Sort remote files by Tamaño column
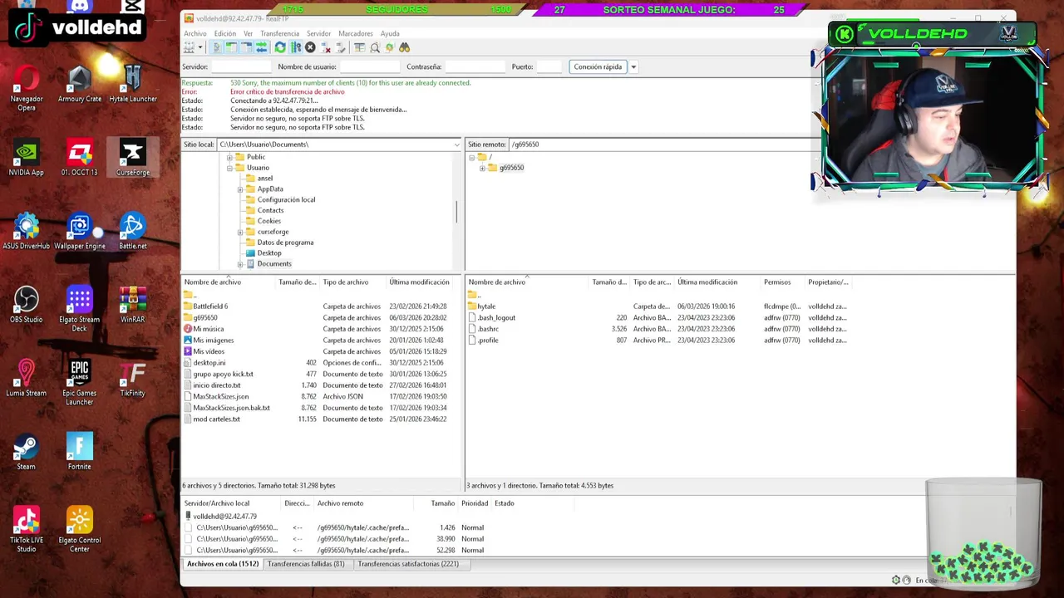This screenshot has width=1064, height=598. (609, 282)
